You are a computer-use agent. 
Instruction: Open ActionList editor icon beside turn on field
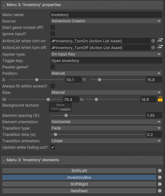click(160, 40)
